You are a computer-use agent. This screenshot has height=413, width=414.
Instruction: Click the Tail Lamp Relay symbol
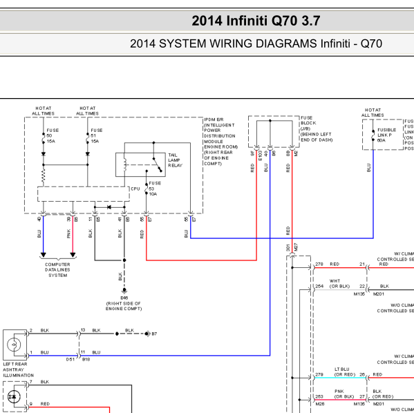click(x=140, y=164)
